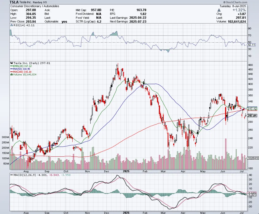This screenshot has height=214, width=259.
Task: Click the MACD signal value -0.343
Action: (x=54, y=175)
